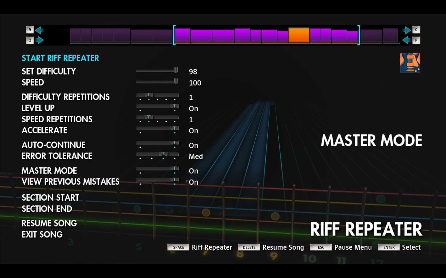446x278 pixels.
Task: Select the SPEED REPETITIONS item
Action: tap(57, 119)
